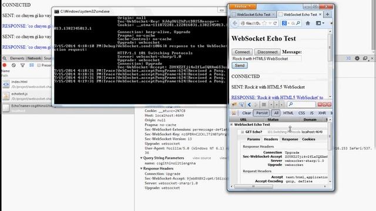The image size is (376, 211).
Task: Click the Firebug search box
Action: [301, 104]
